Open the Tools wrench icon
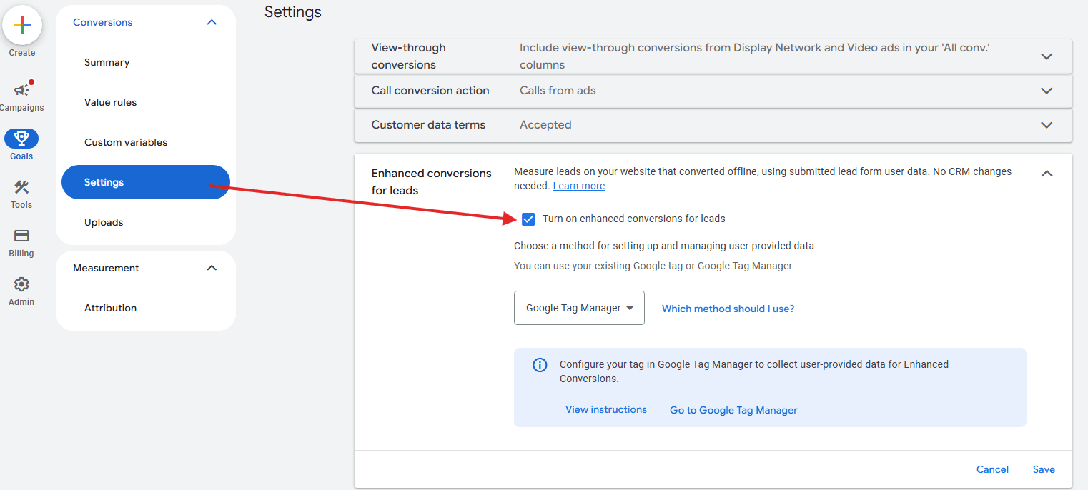 (21, 187)
